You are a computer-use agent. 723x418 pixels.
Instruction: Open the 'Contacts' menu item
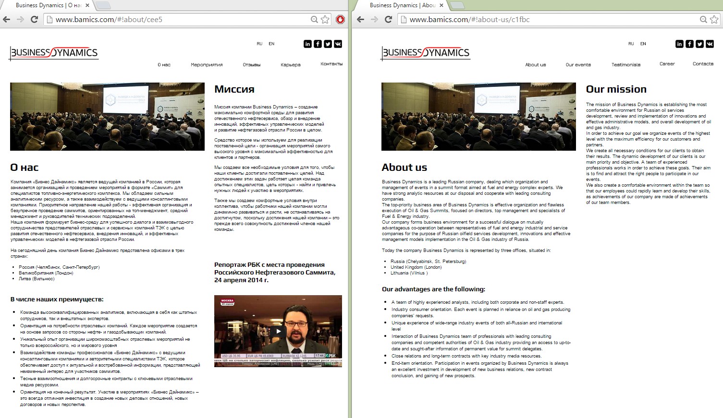coord(703,64)
